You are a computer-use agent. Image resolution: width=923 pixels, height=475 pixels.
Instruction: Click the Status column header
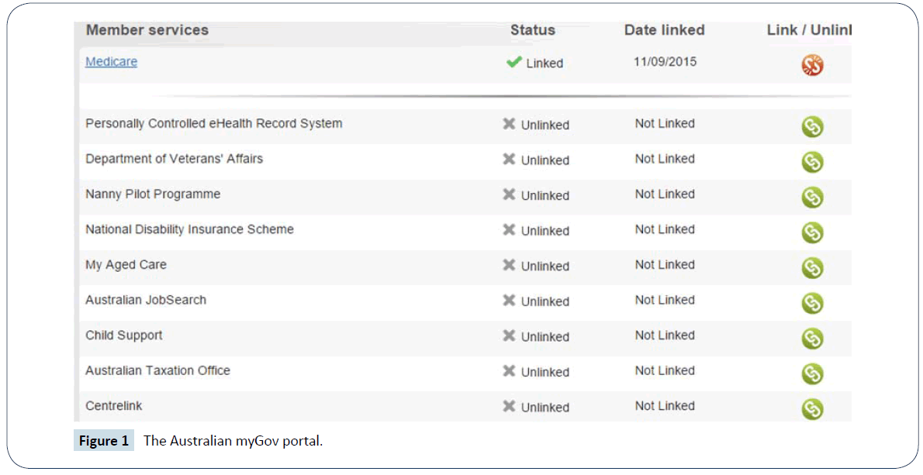[532, 30]
